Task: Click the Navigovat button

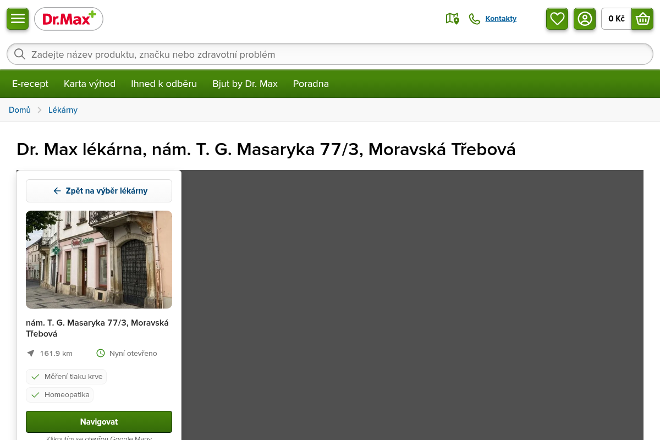Action: 99,422
